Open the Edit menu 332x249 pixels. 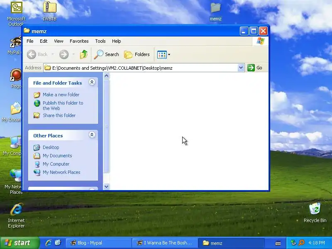click(x=44, y=41)
